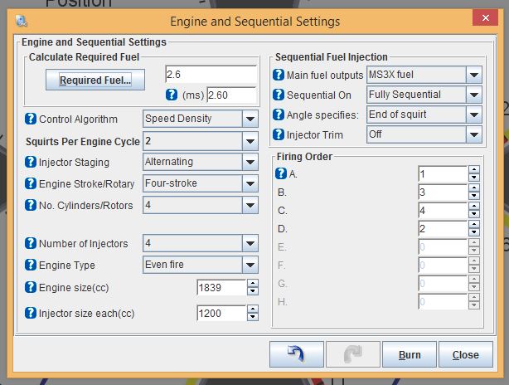Decrease Firing Order A with down arrow
Viewport: 509px width, 385px height.
[x=474, y=178]
